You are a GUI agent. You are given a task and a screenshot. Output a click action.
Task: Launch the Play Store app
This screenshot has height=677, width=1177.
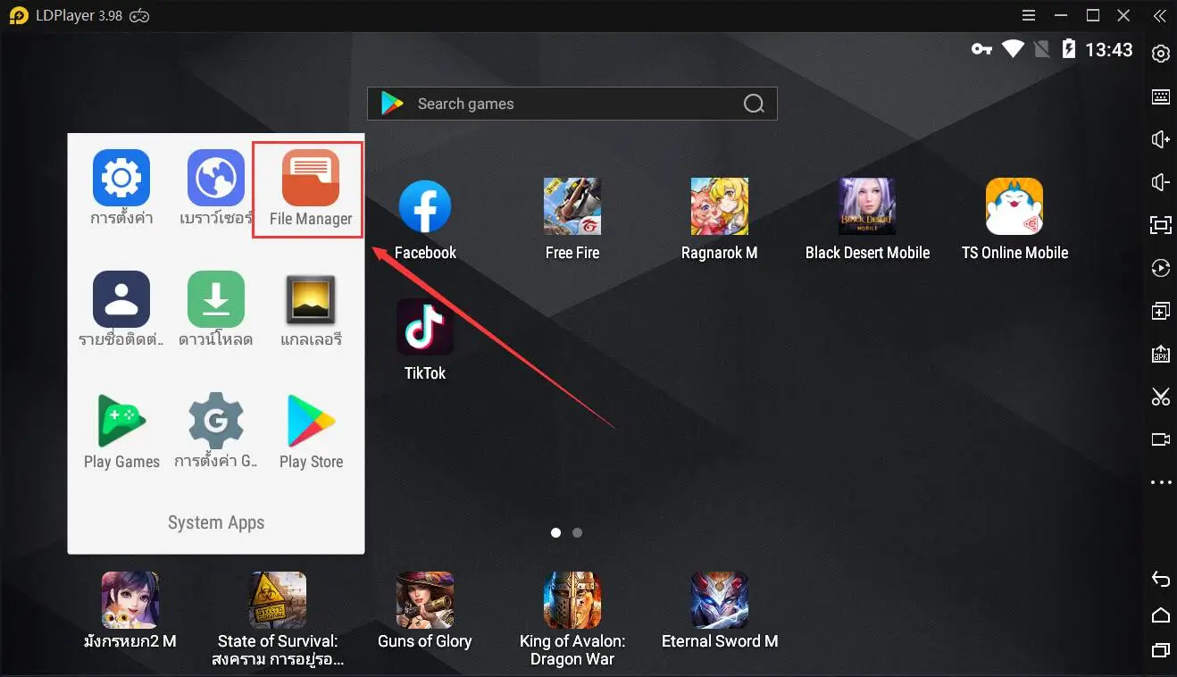click(x=310, y=432)
